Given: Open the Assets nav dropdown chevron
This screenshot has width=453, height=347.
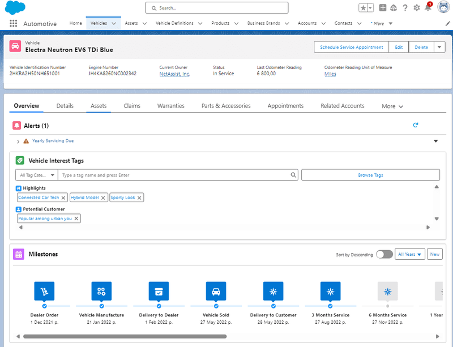Looking at the screenshot, I should pyautogui.click(x=144, y=23).
